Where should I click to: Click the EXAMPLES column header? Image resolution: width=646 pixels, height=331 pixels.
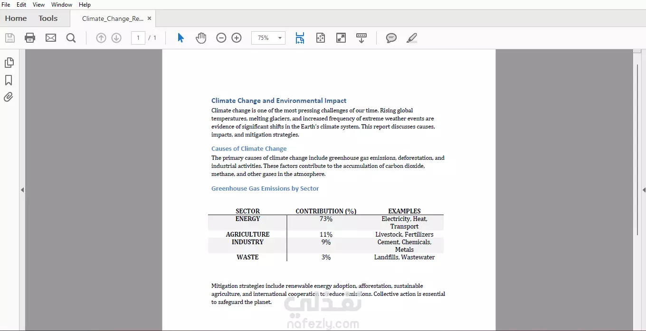[x=404, y=211]
